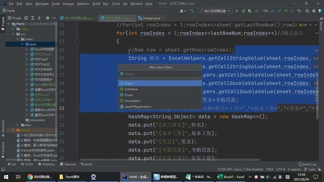Open the File menu
324x182 pixels.
click(x=11, y=4)
